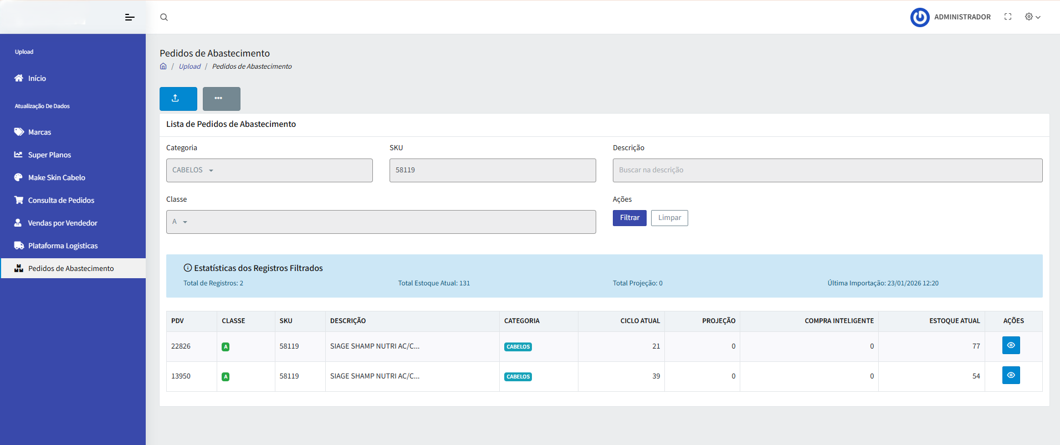Open settings gear dropdown

pos(1032,17)
